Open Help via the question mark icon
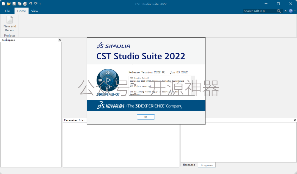297x174 pixels. tap(291, 11)
